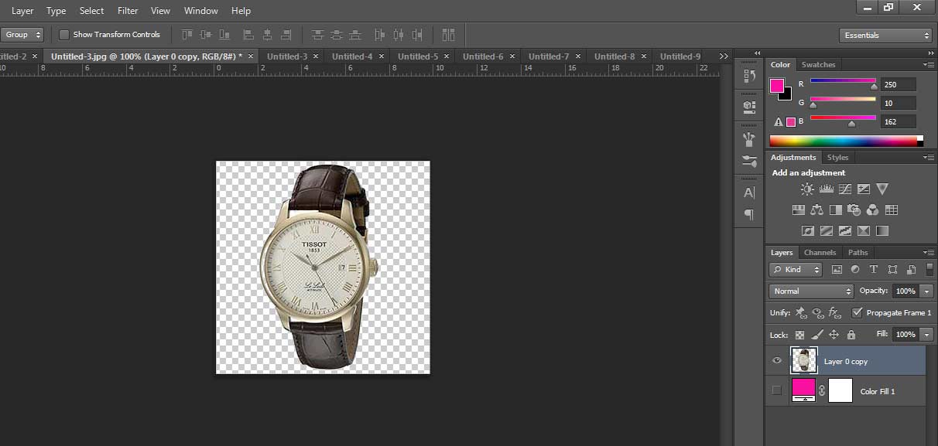
Task: Open the Color panel options menu
Action: pos(929,65)
